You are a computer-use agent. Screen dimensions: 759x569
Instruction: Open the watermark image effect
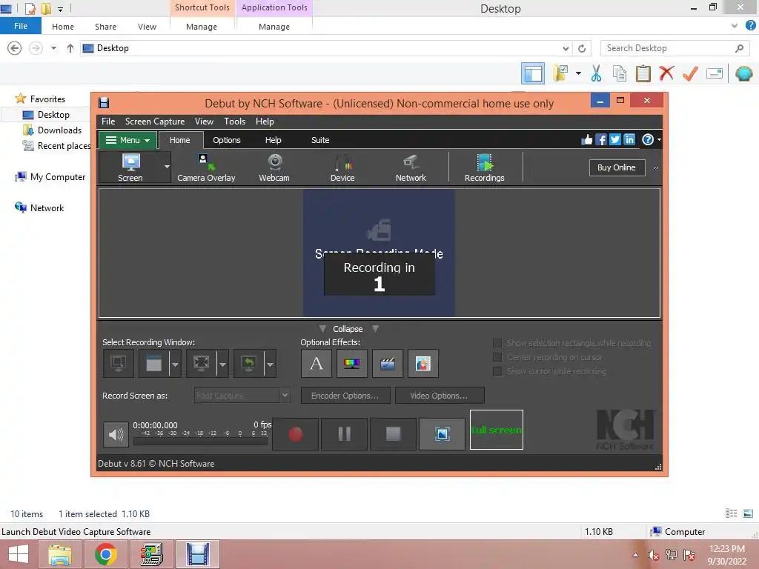[x=423, y=363]
